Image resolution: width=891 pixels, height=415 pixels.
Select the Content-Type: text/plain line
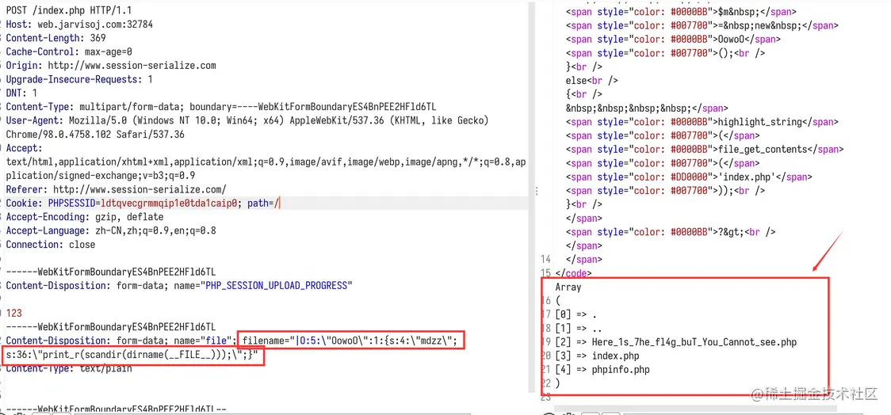pyautogui.click(x=69, y=368)
